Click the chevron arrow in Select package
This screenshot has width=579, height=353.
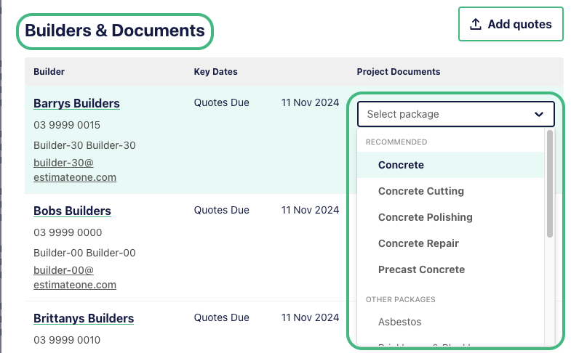tap(539, 114)
